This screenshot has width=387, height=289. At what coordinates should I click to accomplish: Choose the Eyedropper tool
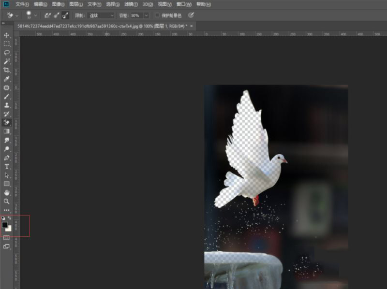click(x=7, y=79)
